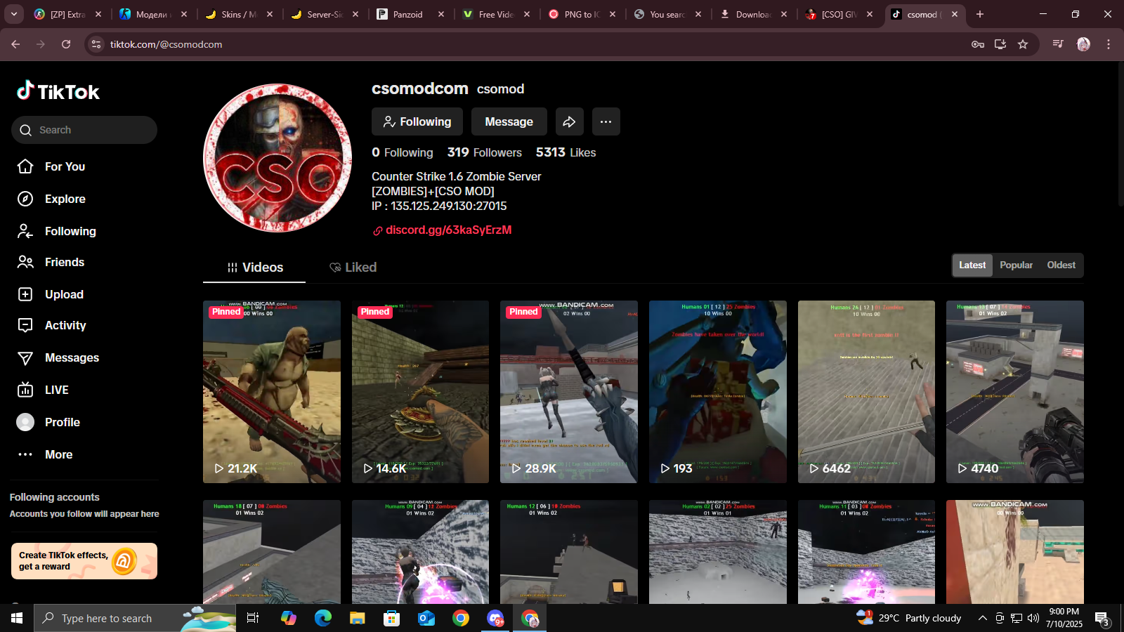Open Messages in the sidebar
1124x632 pixels.
click(72, 357)
